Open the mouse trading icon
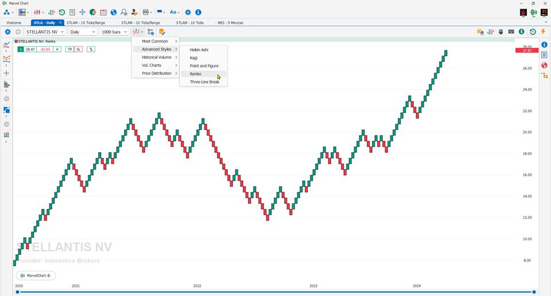Image resolution: width=551 pixels, height=296 pixels. (x=500, y=31)
